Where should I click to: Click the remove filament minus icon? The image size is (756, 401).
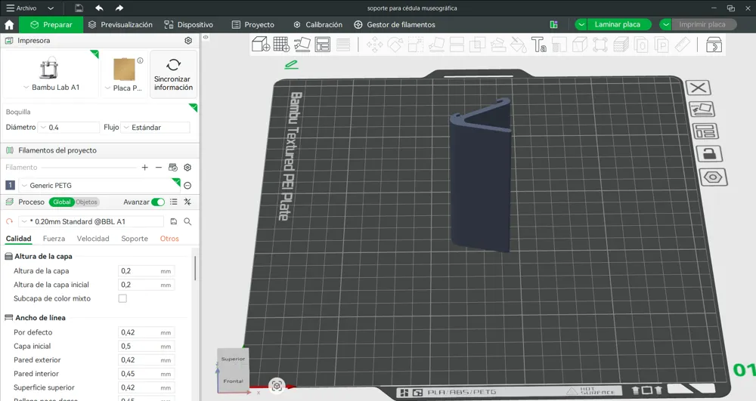pyautogui.click(x=159, y=167)
